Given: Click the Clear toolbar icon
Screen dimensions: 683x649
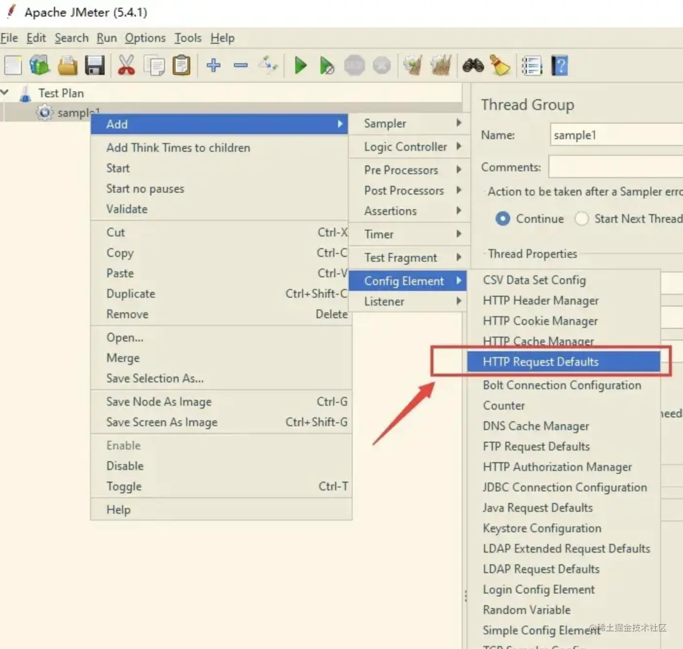Looking at the screenshot, I should coord(413,65).
